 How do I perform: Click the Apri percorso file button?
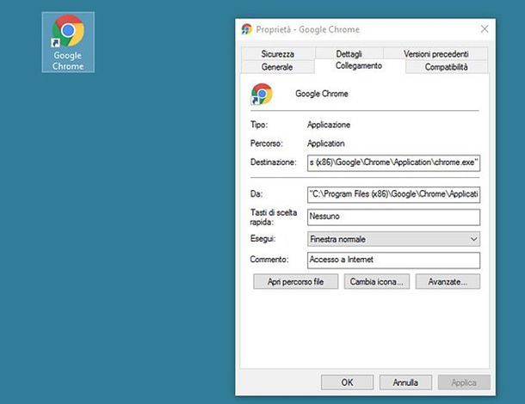(296, 282)
